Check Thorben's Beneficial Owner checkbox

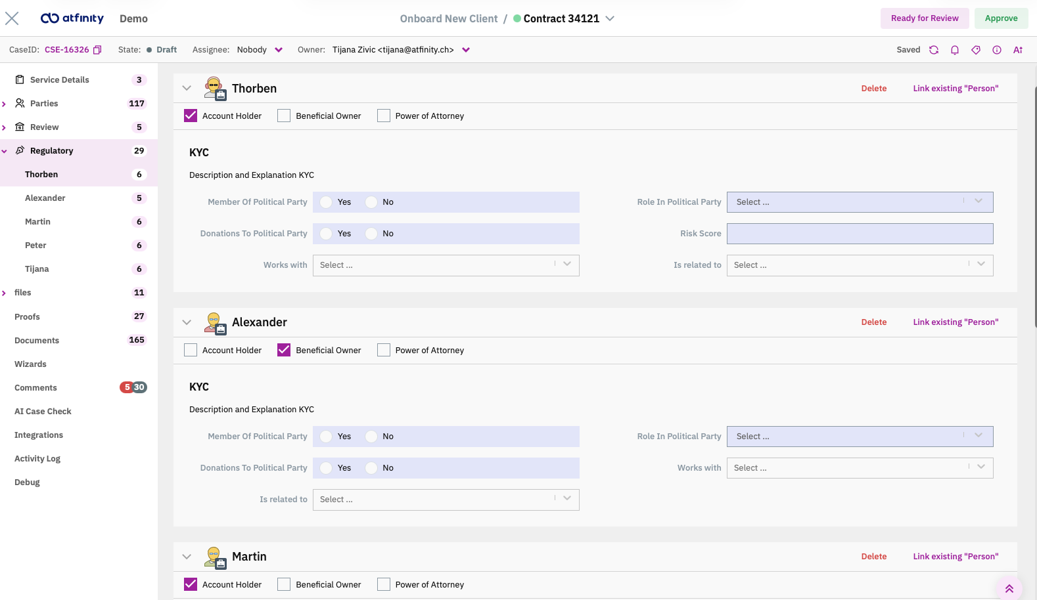click(x=284, y=116)
